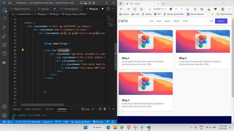Split the terminal panel

point(100,109)
